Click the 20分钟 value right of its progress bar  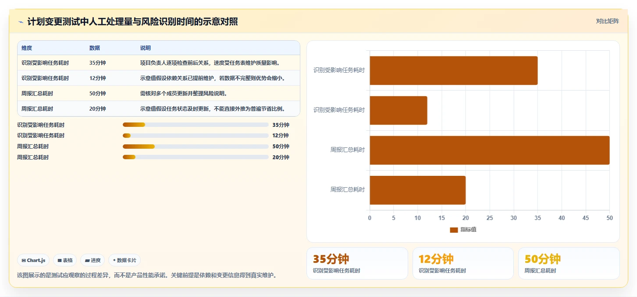(281, 157)
